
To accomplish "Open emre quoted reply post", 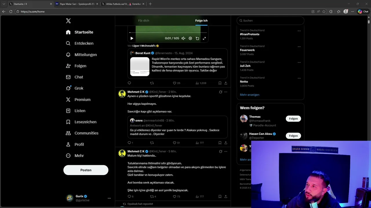I will click(x=177, y=127).
